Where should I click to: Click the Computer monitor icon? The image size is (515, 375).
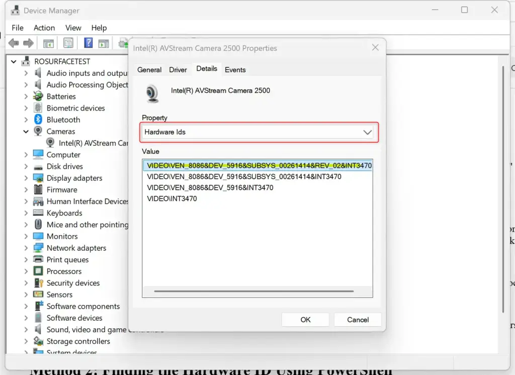tap(38, 154)
